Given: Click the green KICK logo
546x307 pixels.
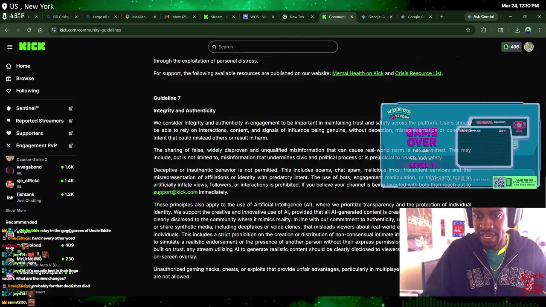Looking at the screenshot, I should [x=32, y=46].
